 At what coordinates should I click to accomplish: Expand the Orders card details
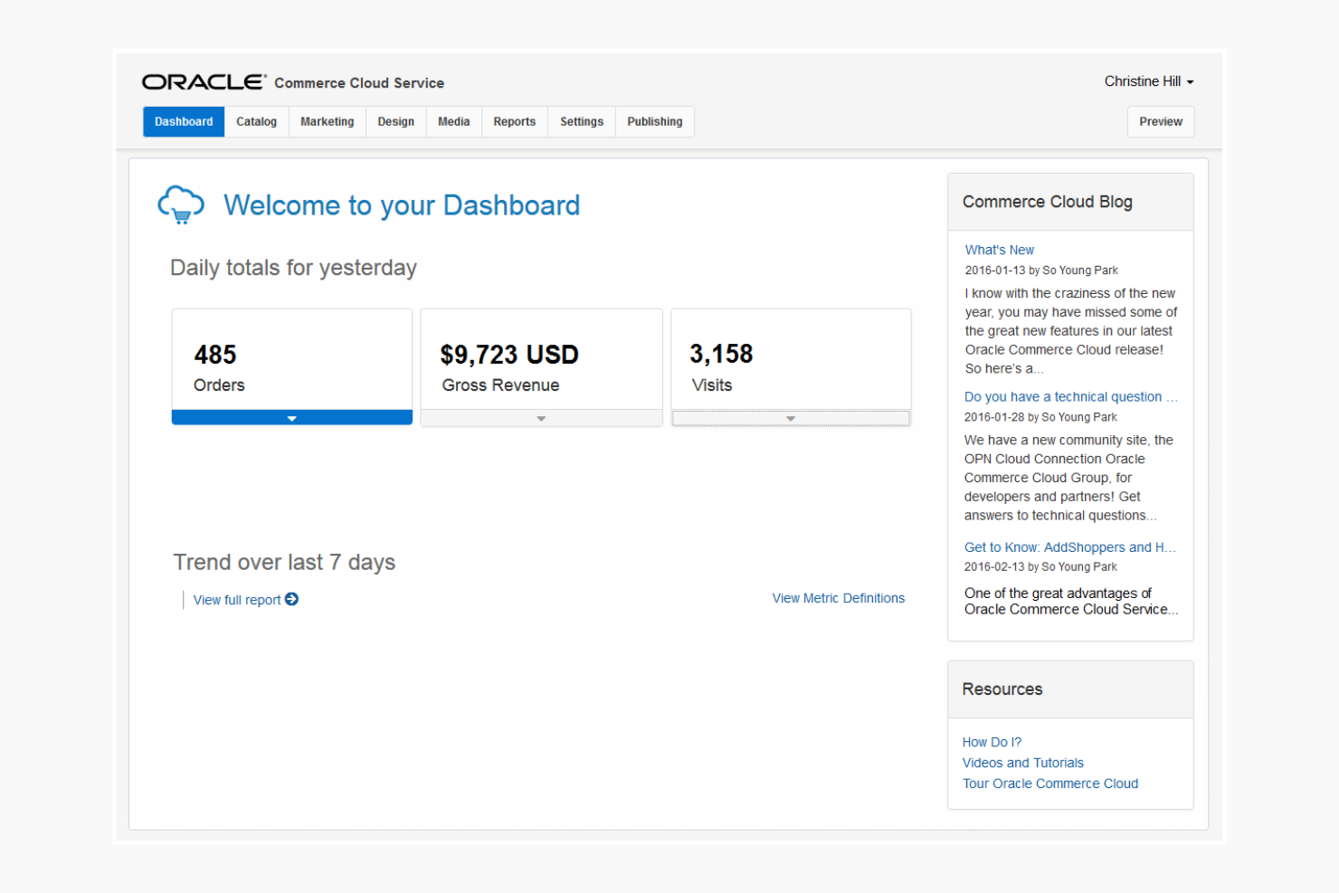click(x=291, y=417)
